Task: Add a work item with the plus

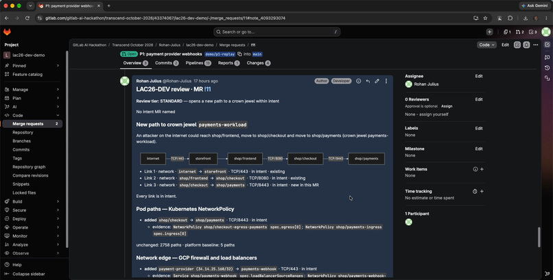Action: (x=482, y=169)
